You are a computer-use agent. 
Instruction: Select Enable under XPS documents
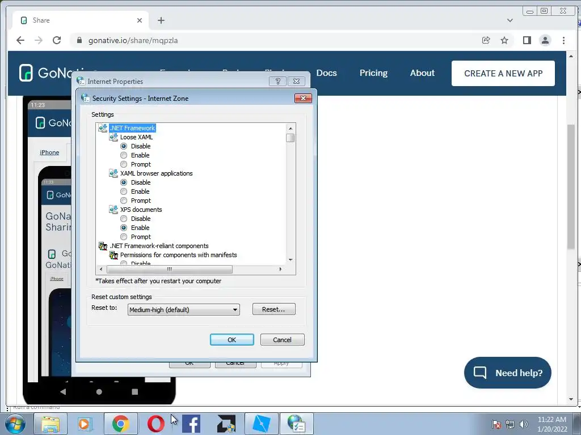(x=124, y=228)
